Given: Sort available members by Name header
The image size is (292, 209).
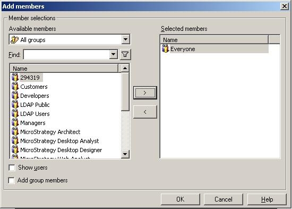Looking at the screenshot, I should click(64, 68).
